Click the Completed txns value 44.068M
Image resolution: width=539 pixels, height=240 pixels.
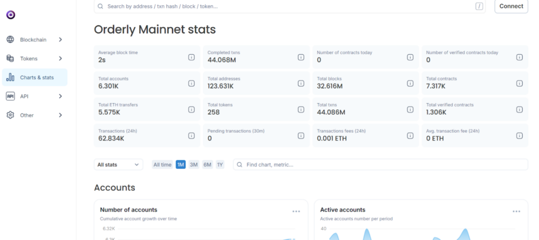[222, 60]
